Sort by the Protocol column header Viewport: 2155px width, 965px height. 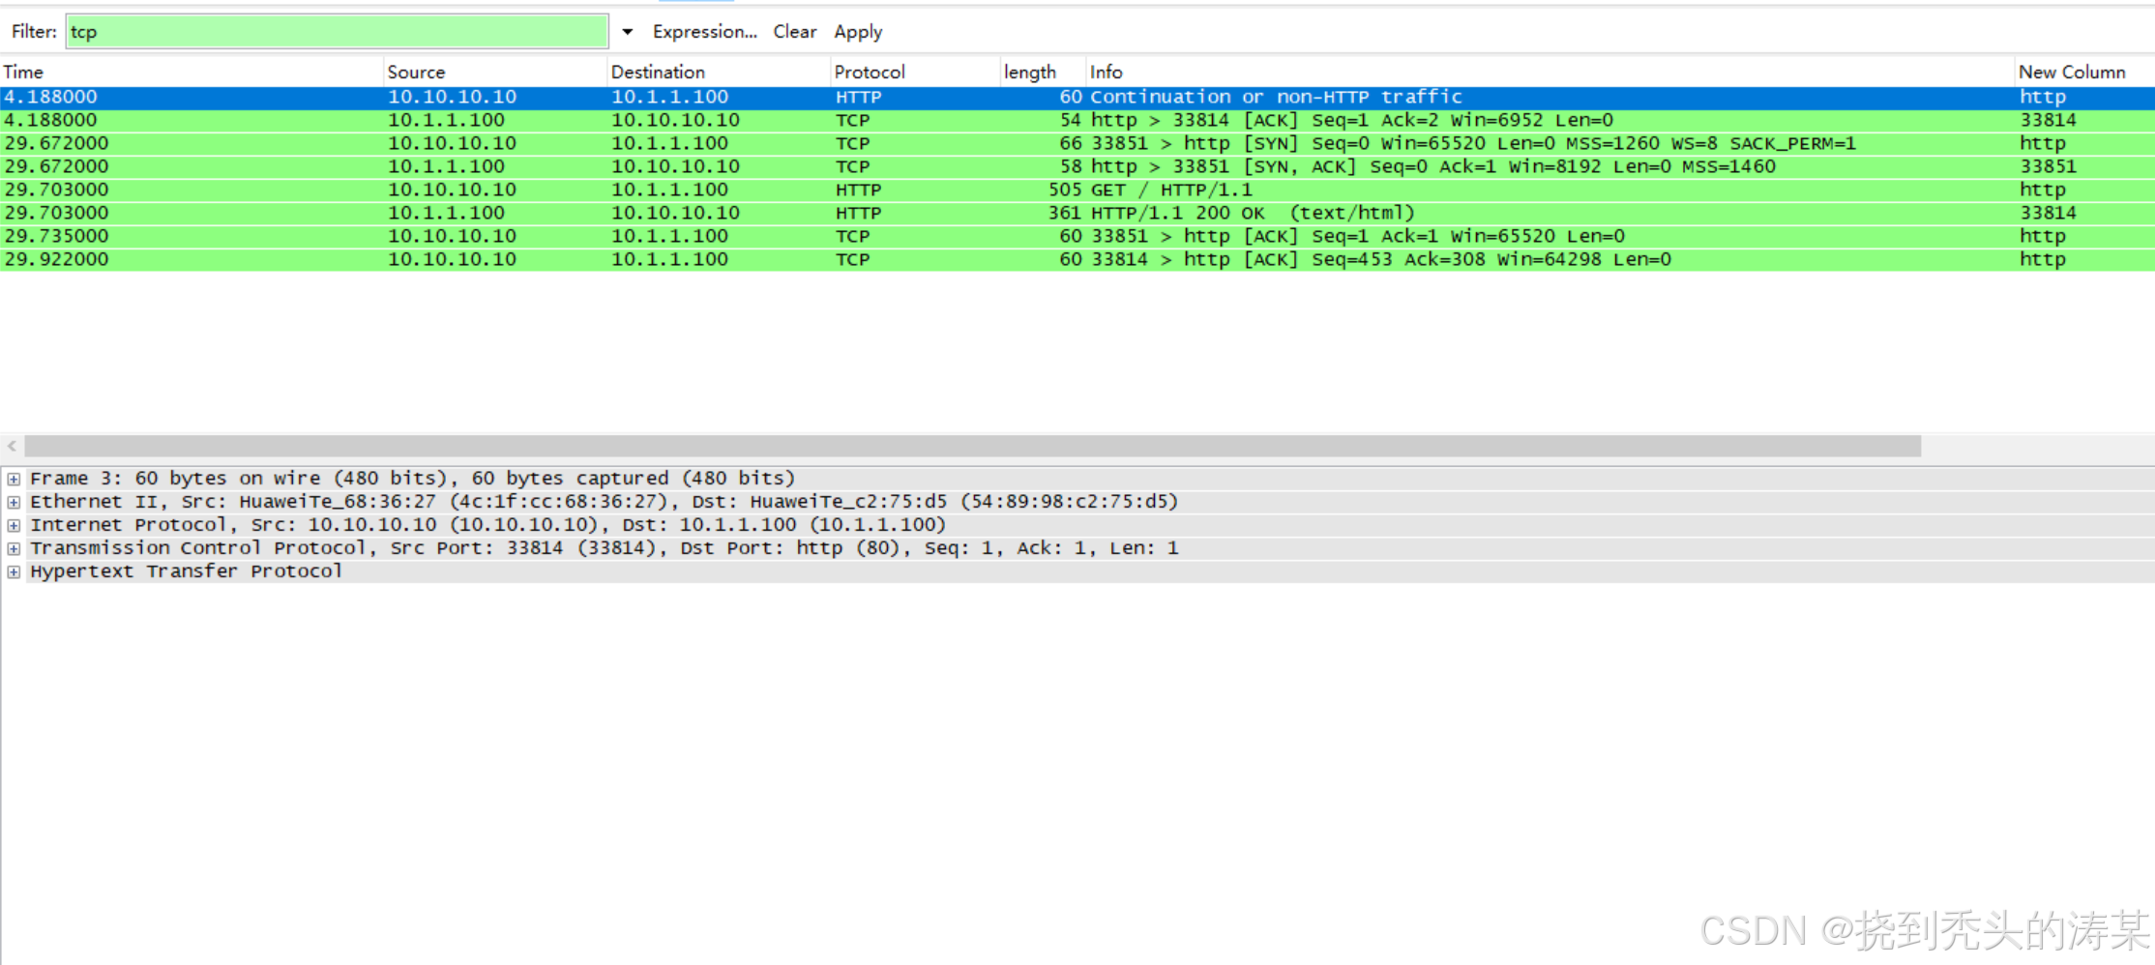tap(915, 73)
